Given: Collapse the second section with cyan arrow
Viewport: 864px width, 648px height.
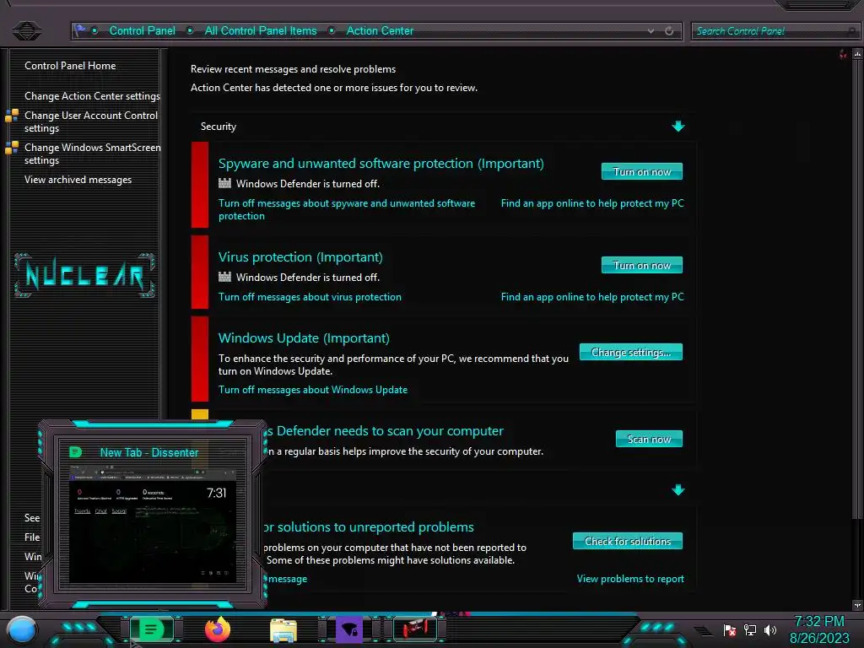Looking at the screenshot, I should point(678,490).
